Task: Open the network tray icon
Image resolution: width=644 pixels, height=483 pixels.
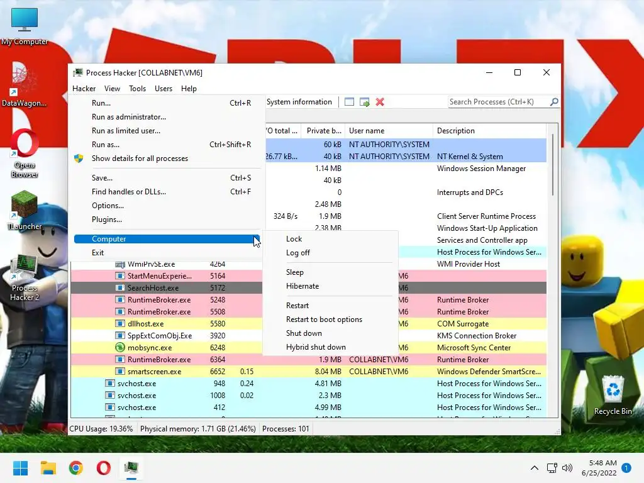Action: pos(552,468)
